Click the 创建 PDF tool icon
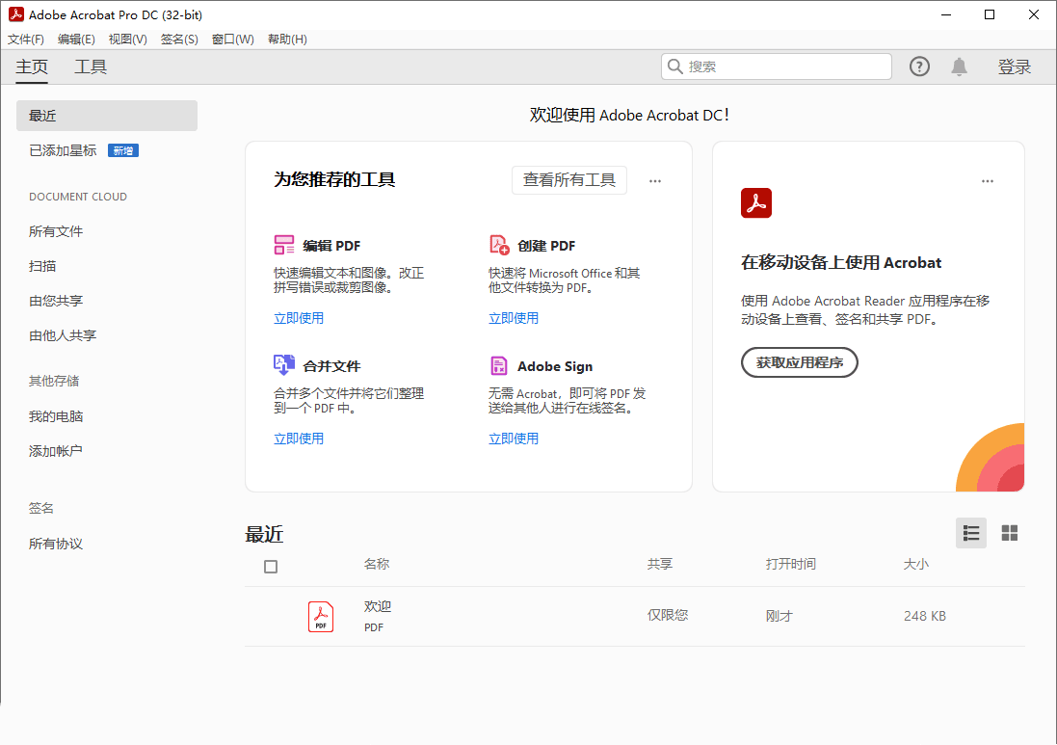This screenshot has width=1057, height=745. pos(500,244)
